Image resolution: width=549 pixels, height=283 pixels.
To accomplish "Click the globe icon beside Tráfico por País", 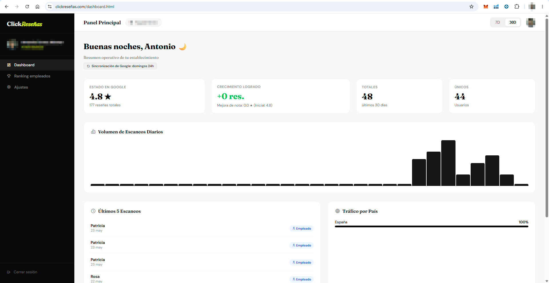I will (337, 211).
